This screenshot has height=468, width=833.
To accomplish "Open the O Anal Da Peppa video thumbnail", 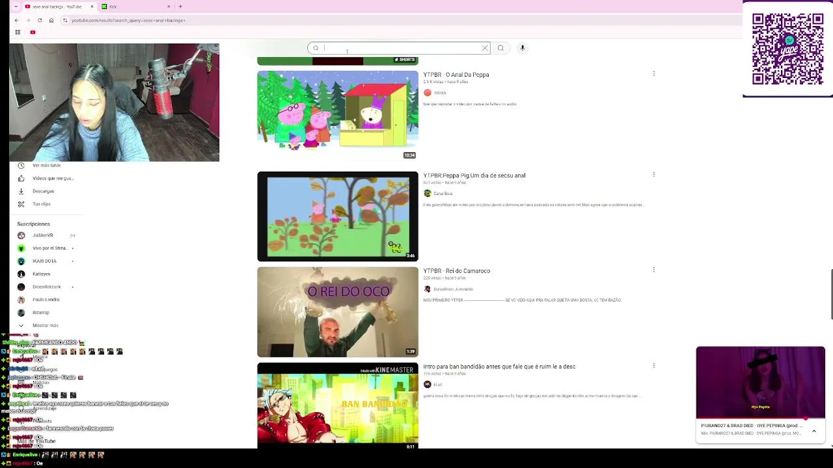I will coord(338,115).
